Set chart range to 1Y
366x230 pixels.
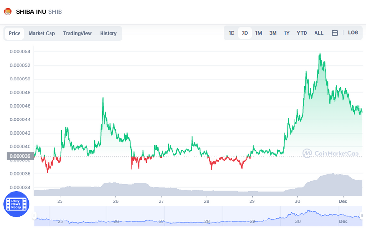[286, 33]
